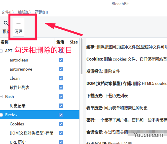Open the 帮助(H) menu

(41, 12)
